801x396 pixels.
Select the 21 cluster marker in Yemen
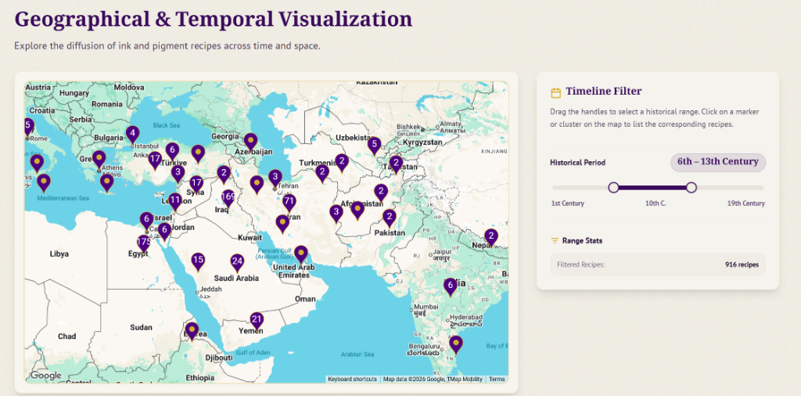point(257,320)
